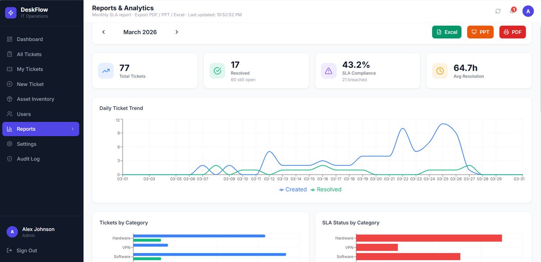
Task: Click the 03-25 label on the trend axis
Action: point(443,179)
